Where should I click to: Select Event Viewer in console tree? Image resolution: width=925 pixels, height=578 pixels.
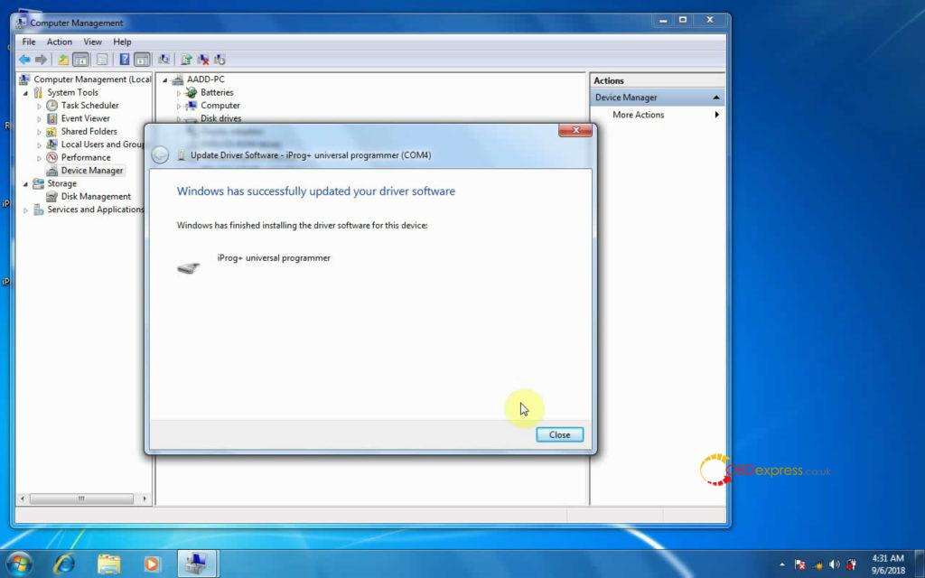pyautogui.click(x=85, y=118)
